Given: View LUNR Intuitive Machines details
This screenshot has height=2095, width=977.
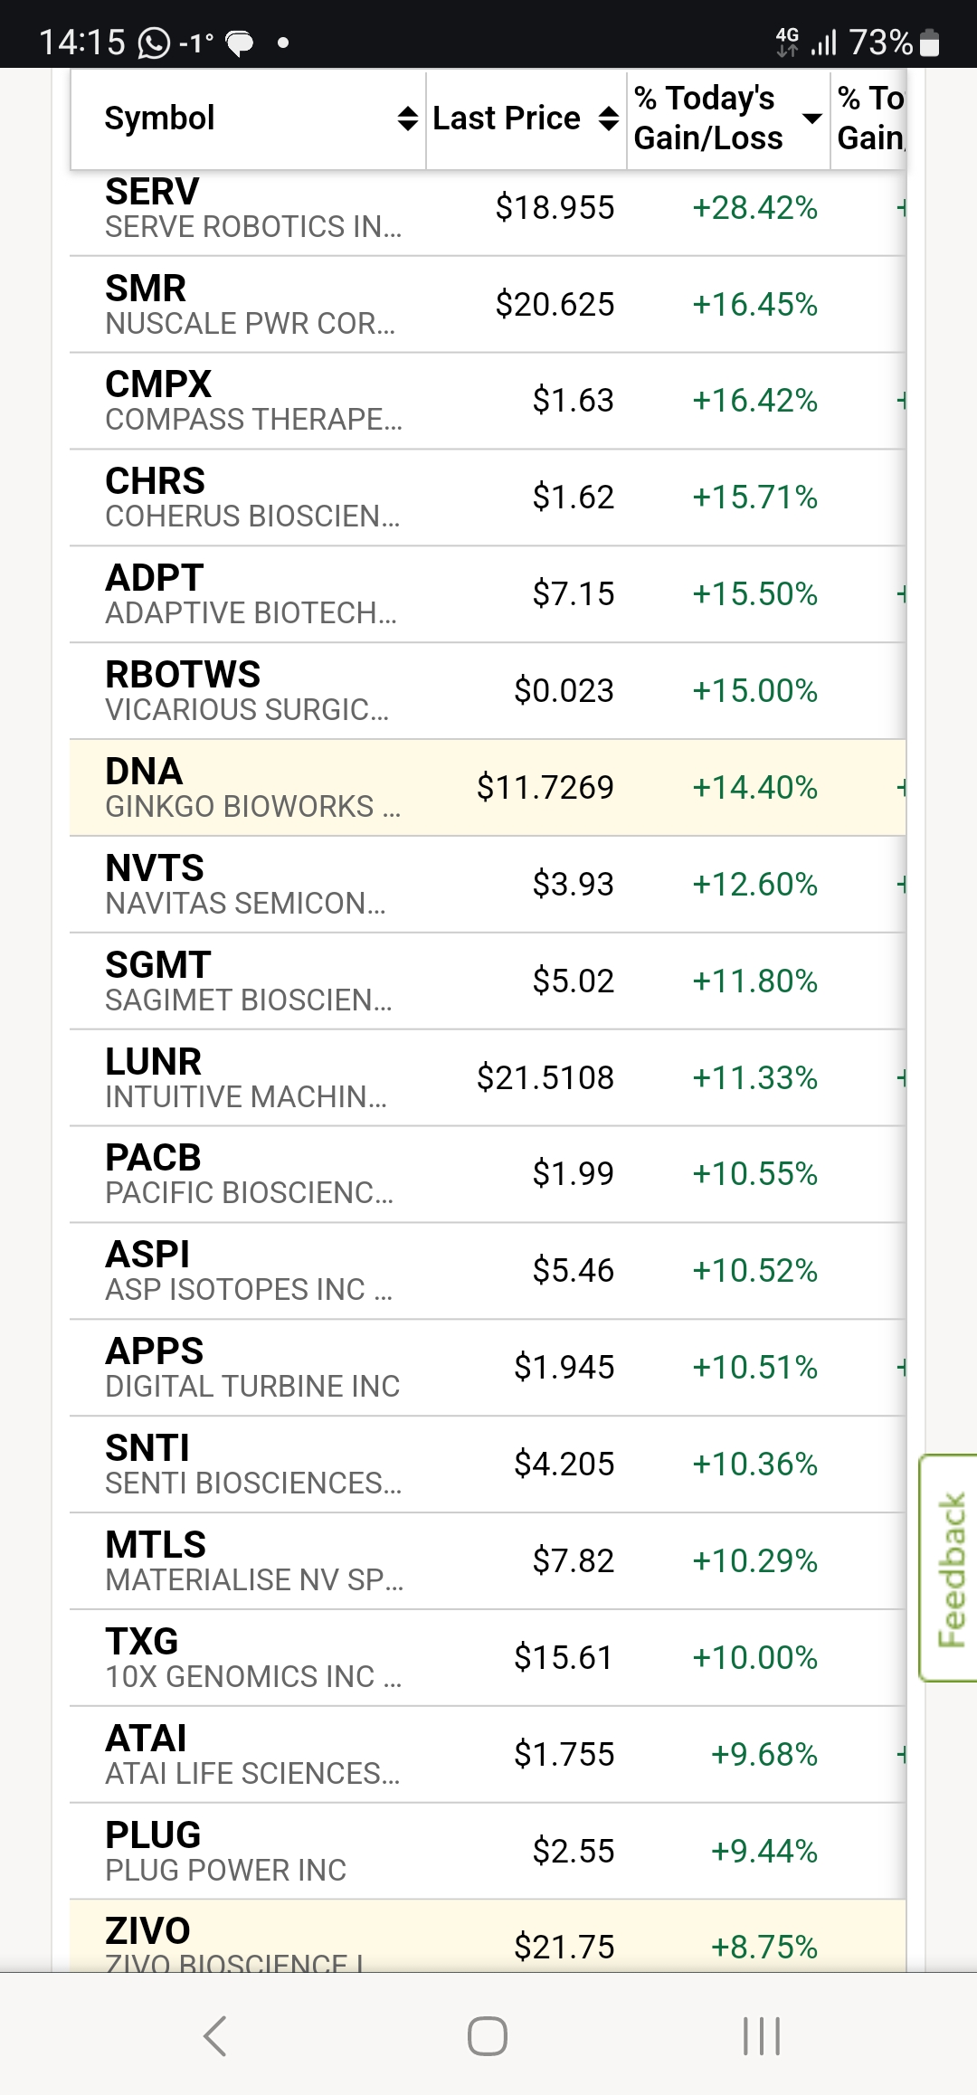Looking at the screenshot, I should 246,1077.
